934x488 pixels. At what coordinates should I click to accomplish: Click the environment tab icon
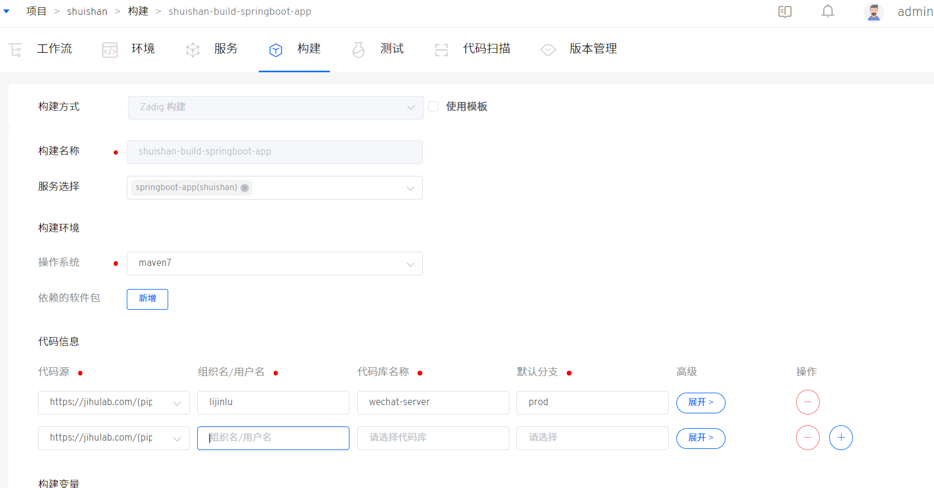tap(110, 50)
